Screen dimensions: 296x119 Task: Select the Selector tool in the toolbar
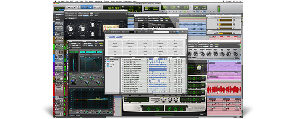(86, 7)
